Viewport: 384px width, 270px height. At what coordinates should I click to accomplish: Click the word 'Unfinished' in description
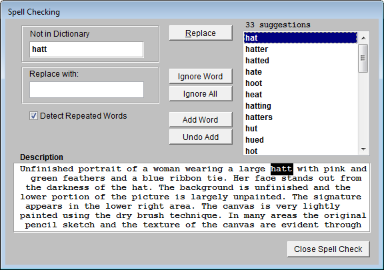(x=47, y=169)
